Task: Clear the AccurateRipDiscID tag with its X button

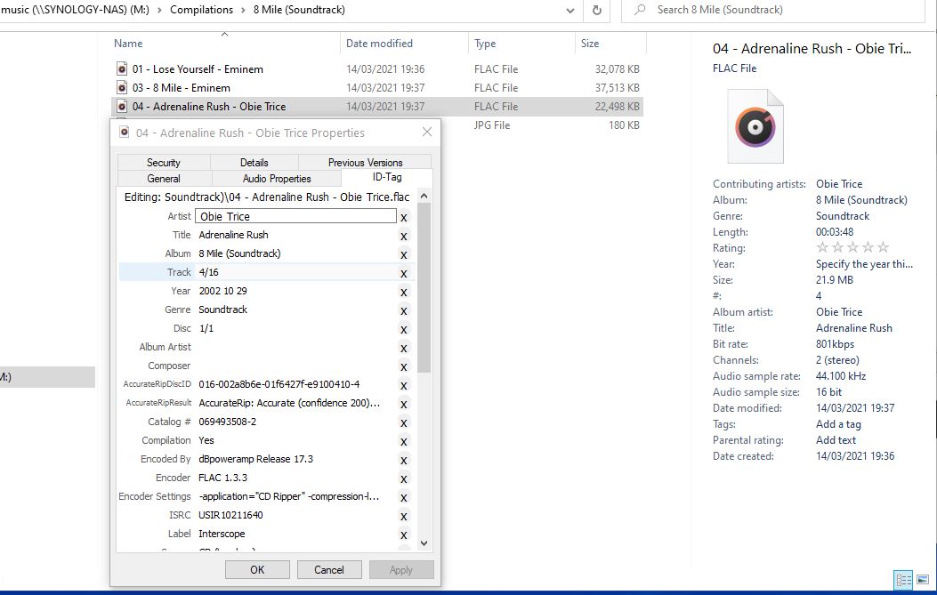Action: [404, 385]
